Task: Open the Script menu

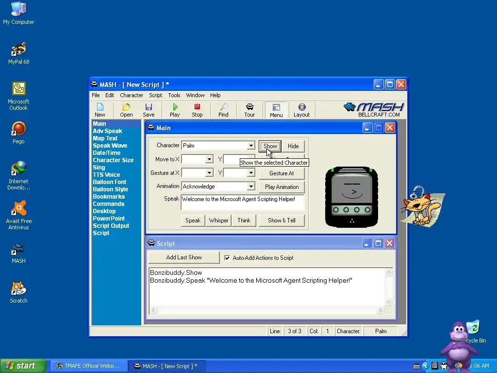Action: pos(156,95)
